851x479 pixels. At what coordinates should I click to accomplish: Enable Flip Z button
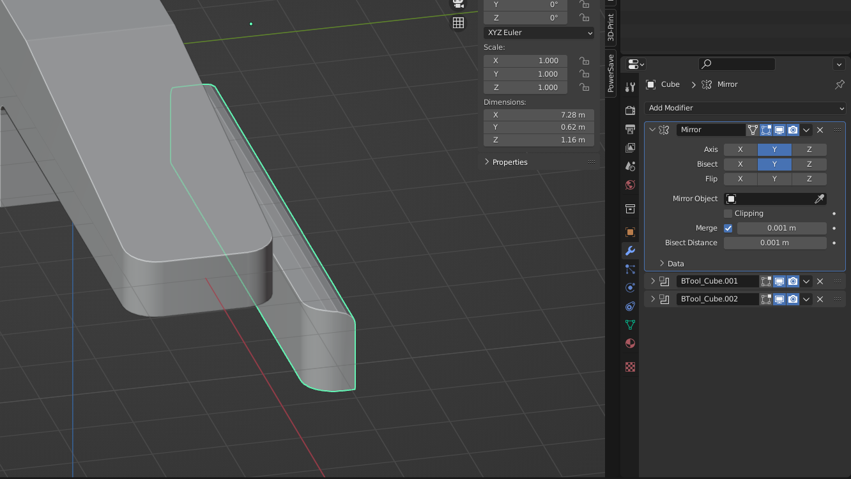pos(809,179)
